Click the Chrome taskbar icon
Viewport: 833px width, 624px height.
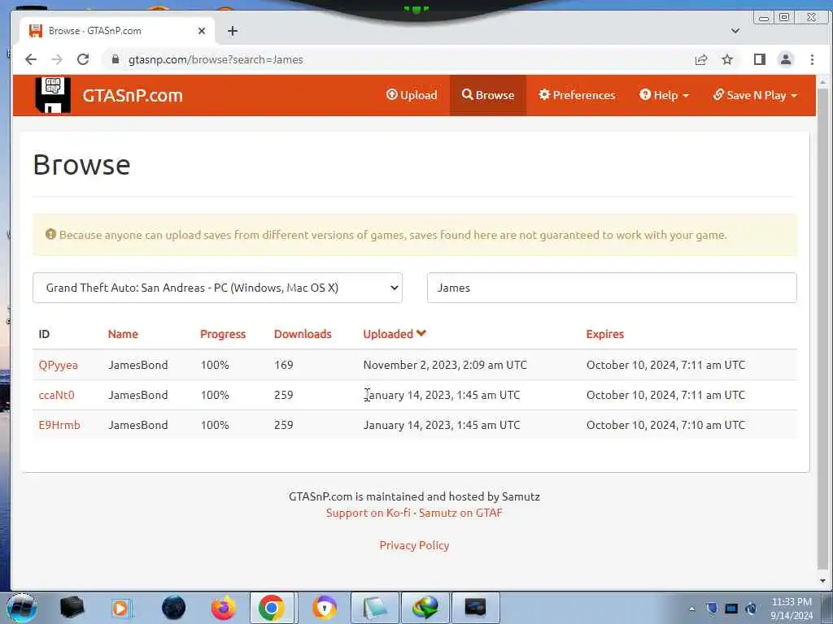click(272, 608)
